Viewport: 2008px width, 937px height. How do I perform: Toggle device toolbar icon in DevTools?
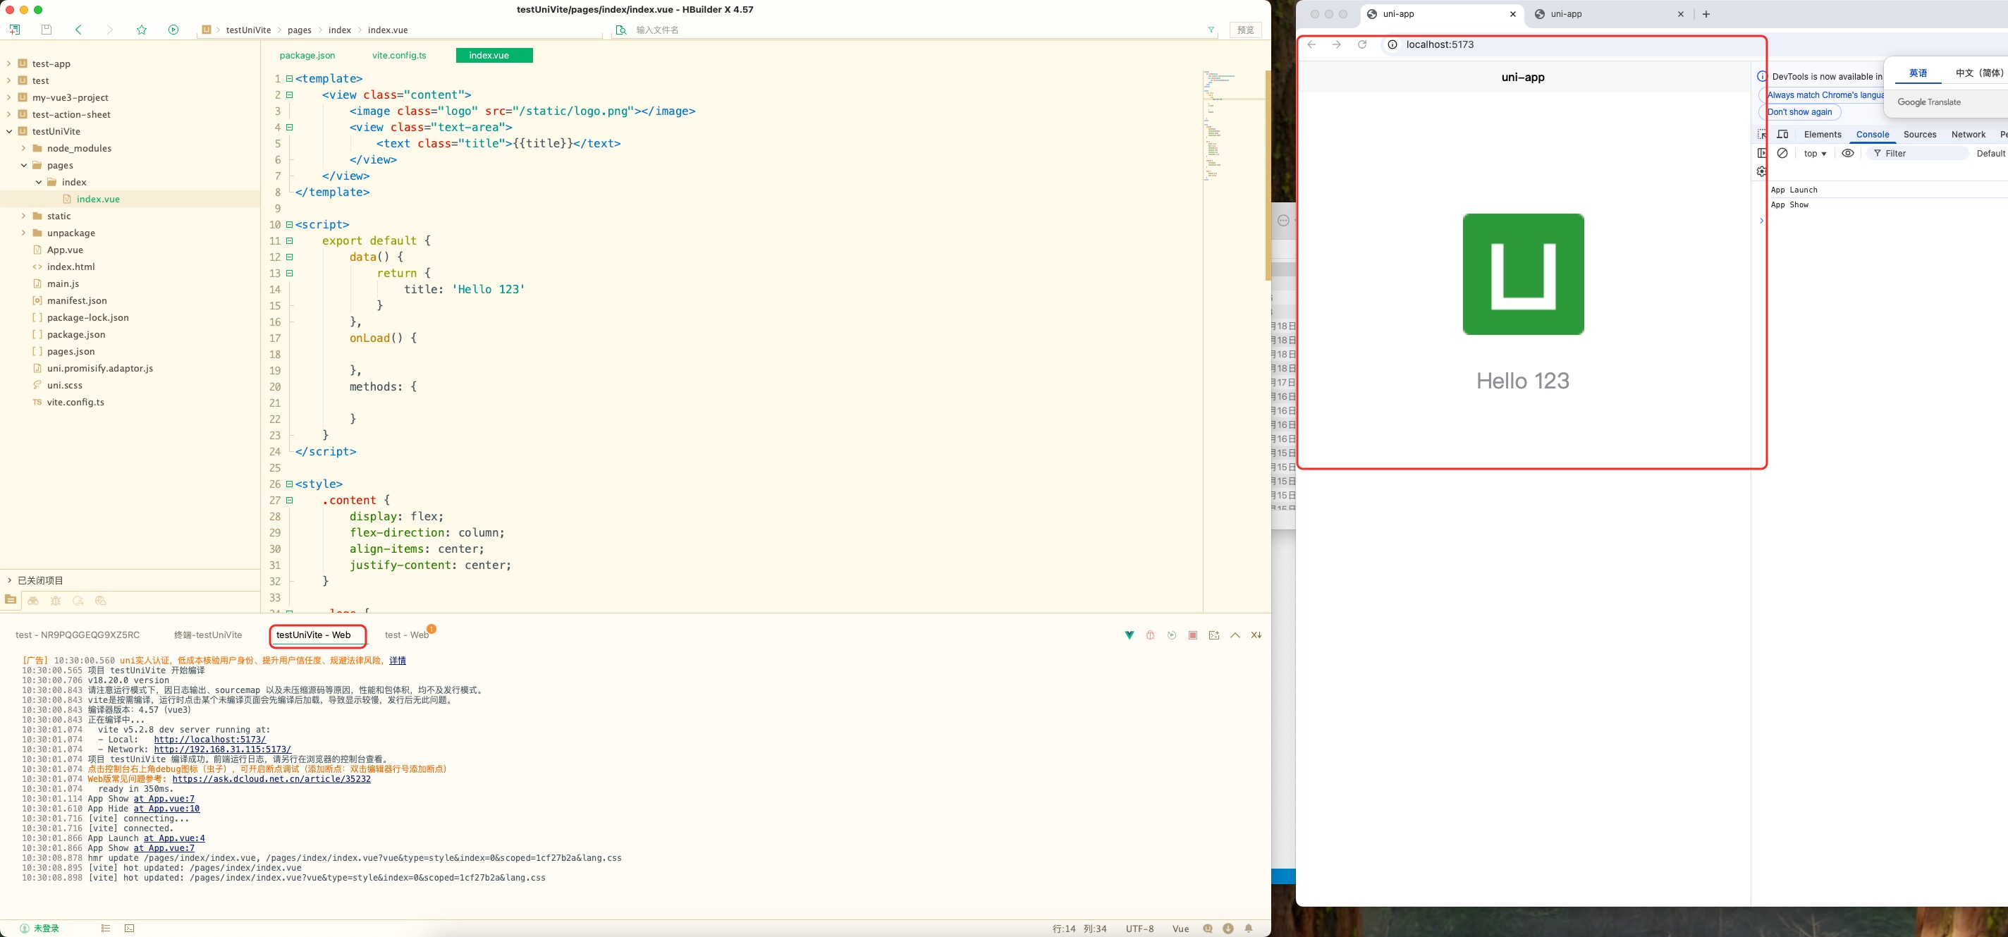coord(1782,134)
